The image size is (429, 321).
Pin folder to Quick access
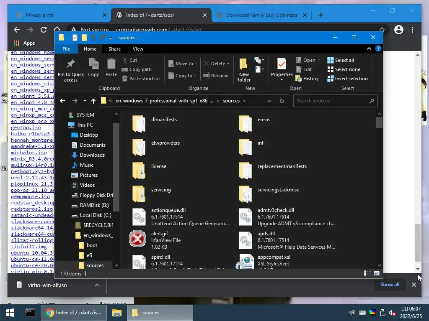pyautogui.click(x=70, y=70)
